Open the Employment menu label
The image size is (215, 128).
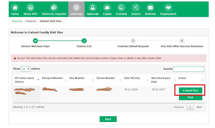pos(168,14)
